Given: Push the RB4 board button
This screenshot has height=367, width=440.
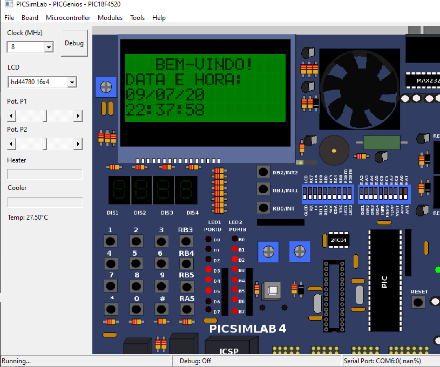Looking at the screenshot, I should (x=186, y=264).
